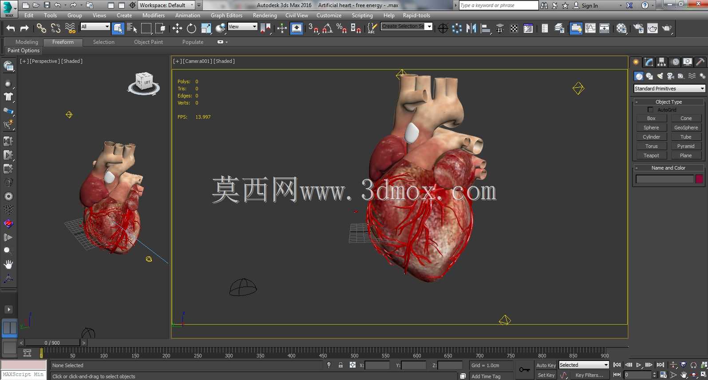Switch to the Modeling ribbon tab
Screen dimensions: 708x380
[x=27, y=42]
